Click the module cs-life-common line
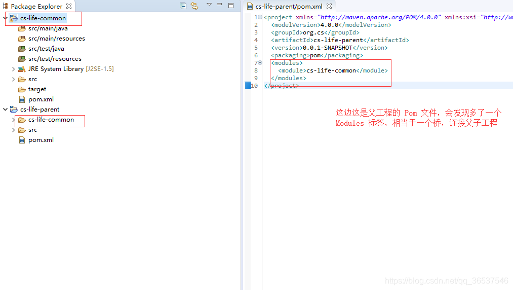Image resolution: width=513 pixels, height=290 pixels. tap(333, 70)
